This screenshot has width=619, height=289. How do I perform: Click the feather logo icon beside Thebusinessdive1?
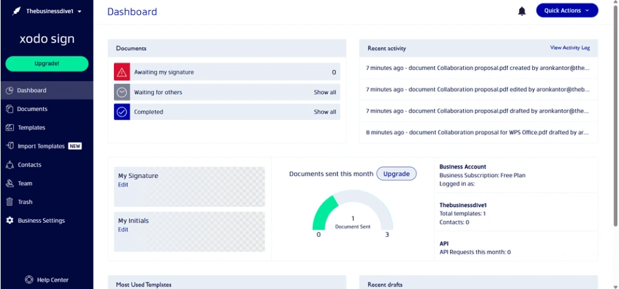16,11
